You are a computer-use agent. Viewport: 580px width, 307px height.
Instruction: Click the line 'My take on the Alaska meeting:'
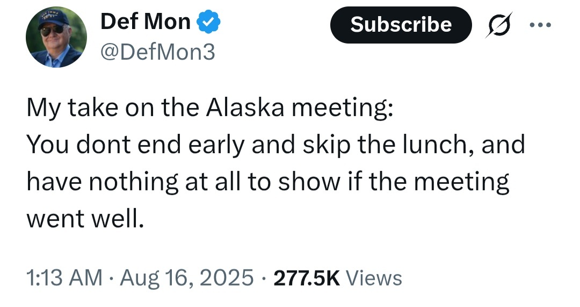coord(211,109)
